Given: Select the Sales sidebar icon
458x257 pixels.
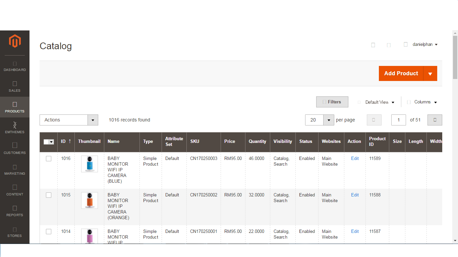Looking at the screenshot, I should (15, 87).
